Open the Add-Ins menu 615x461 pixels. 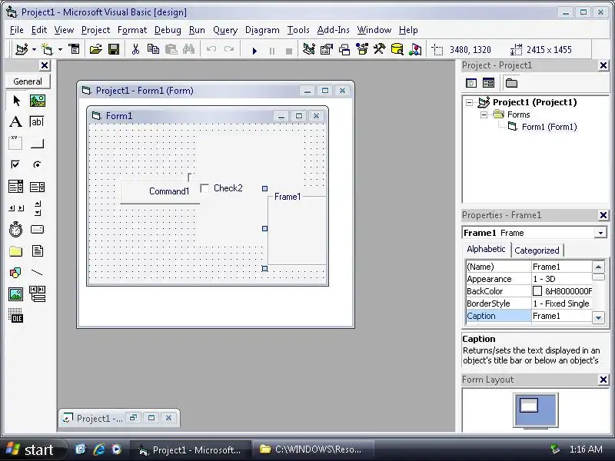(334, 30)
